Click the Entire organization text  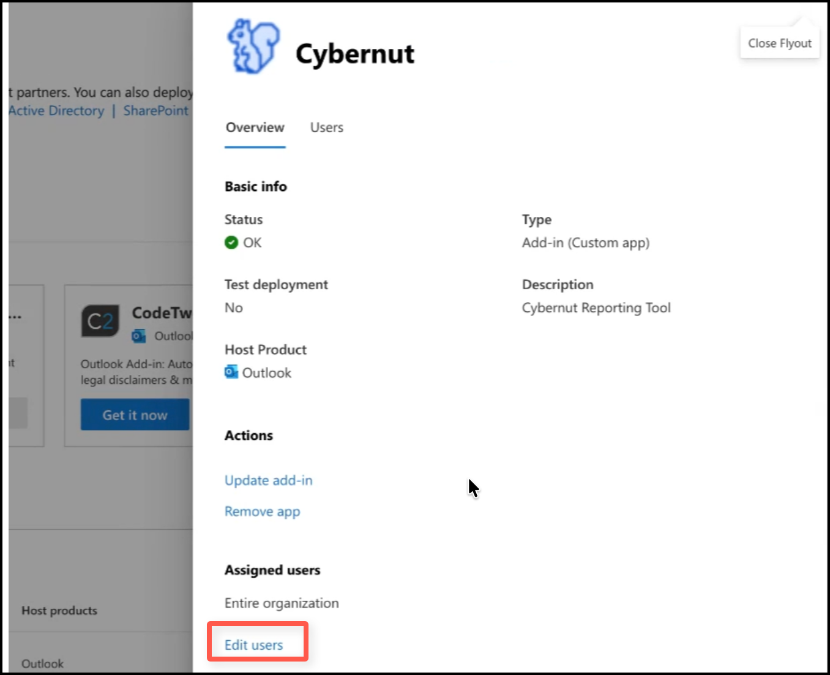(x=282, y=603)
